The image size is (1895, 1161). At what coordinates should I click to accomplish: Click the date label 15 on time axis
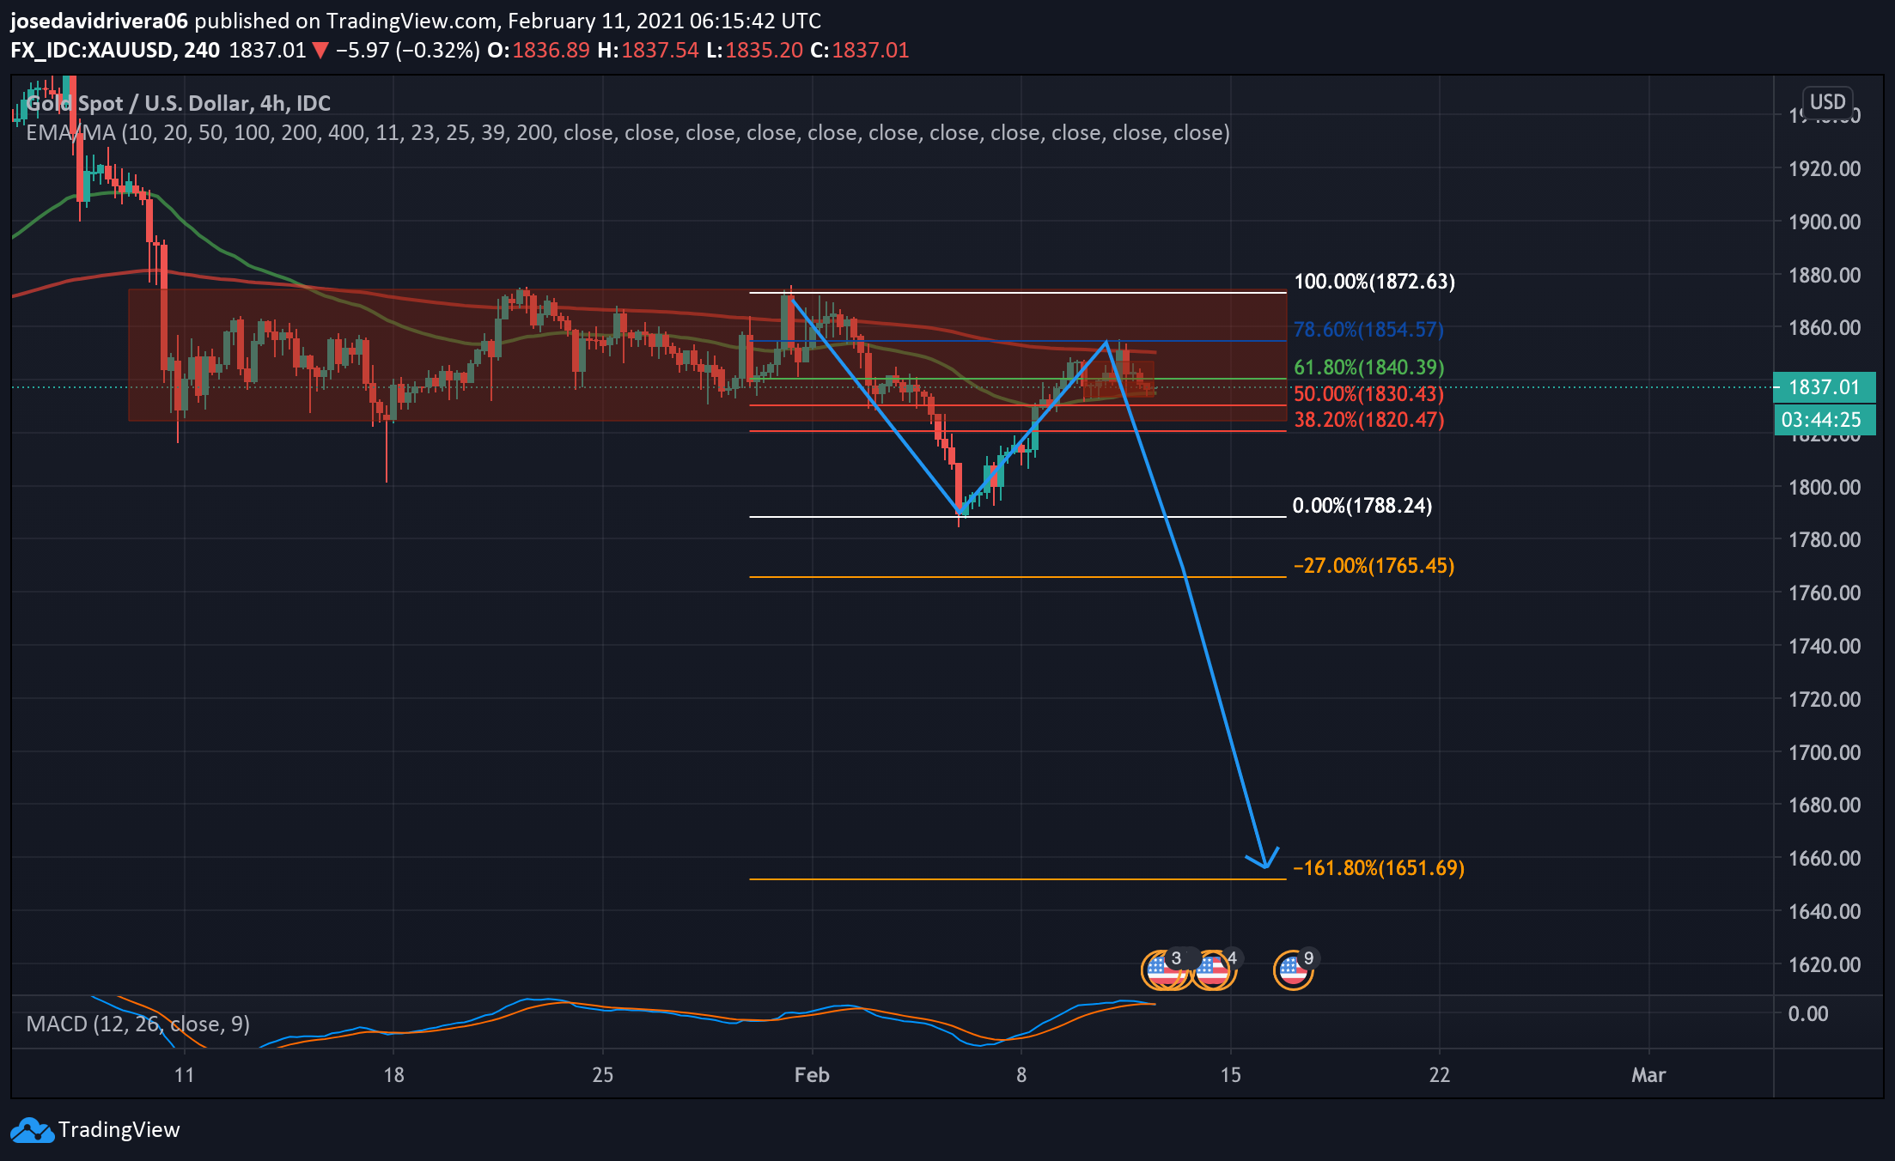(1231, 1075)
